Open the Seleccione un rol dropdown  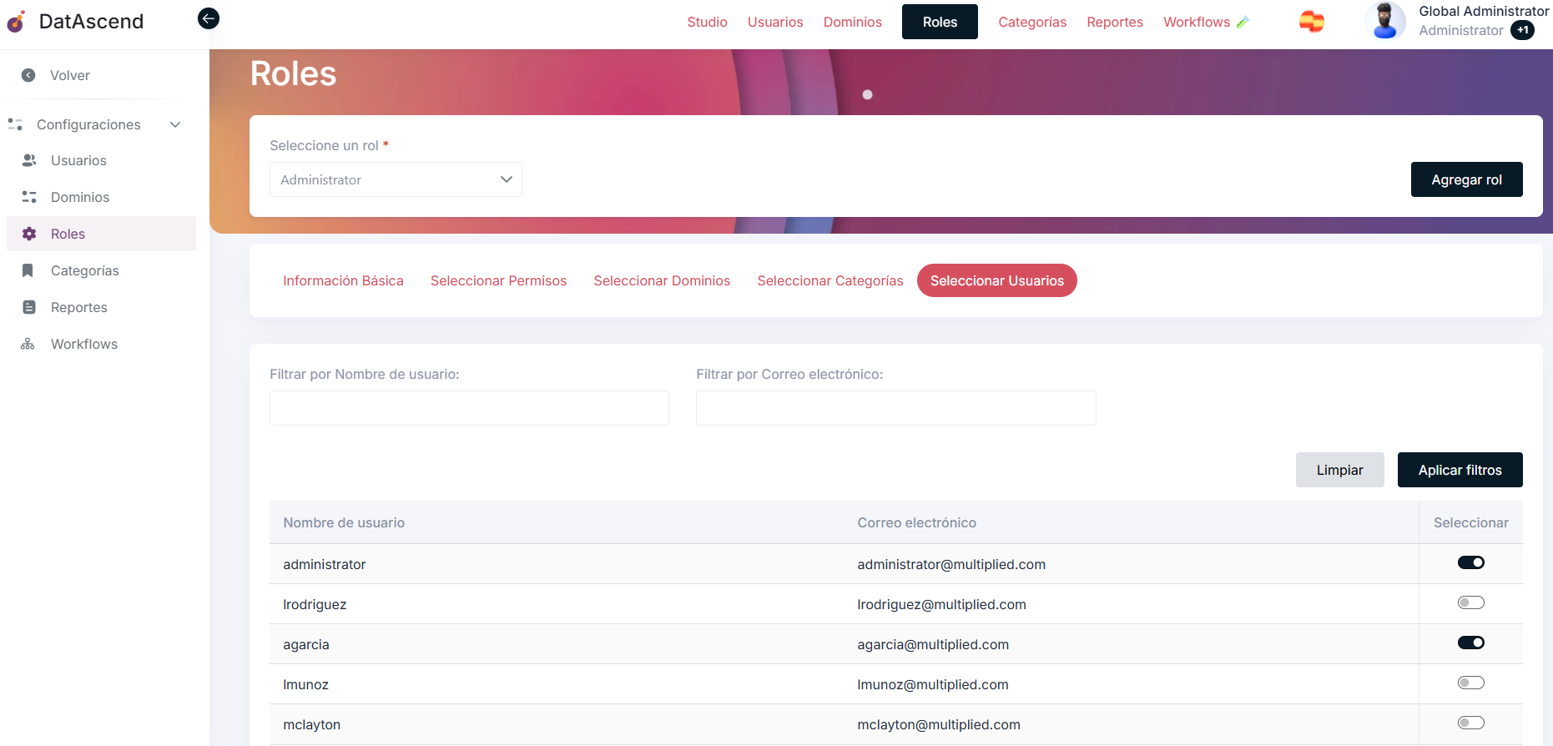coord(396,179)
